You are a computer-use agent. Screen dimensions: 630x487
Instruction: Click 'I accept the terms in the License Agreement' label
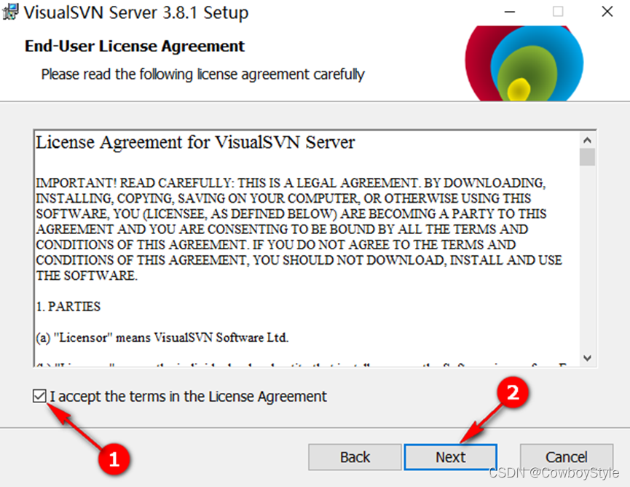click(x=188, y=396)
